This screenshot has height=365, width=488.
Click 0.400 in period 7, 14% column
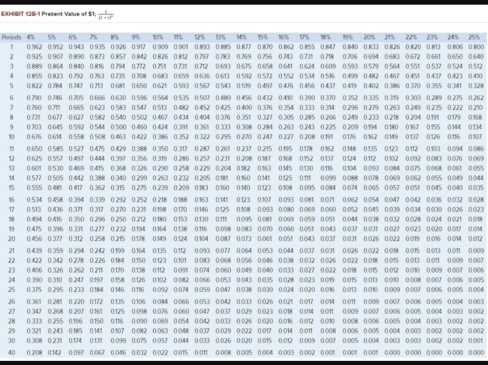click(x=245, y=108)
